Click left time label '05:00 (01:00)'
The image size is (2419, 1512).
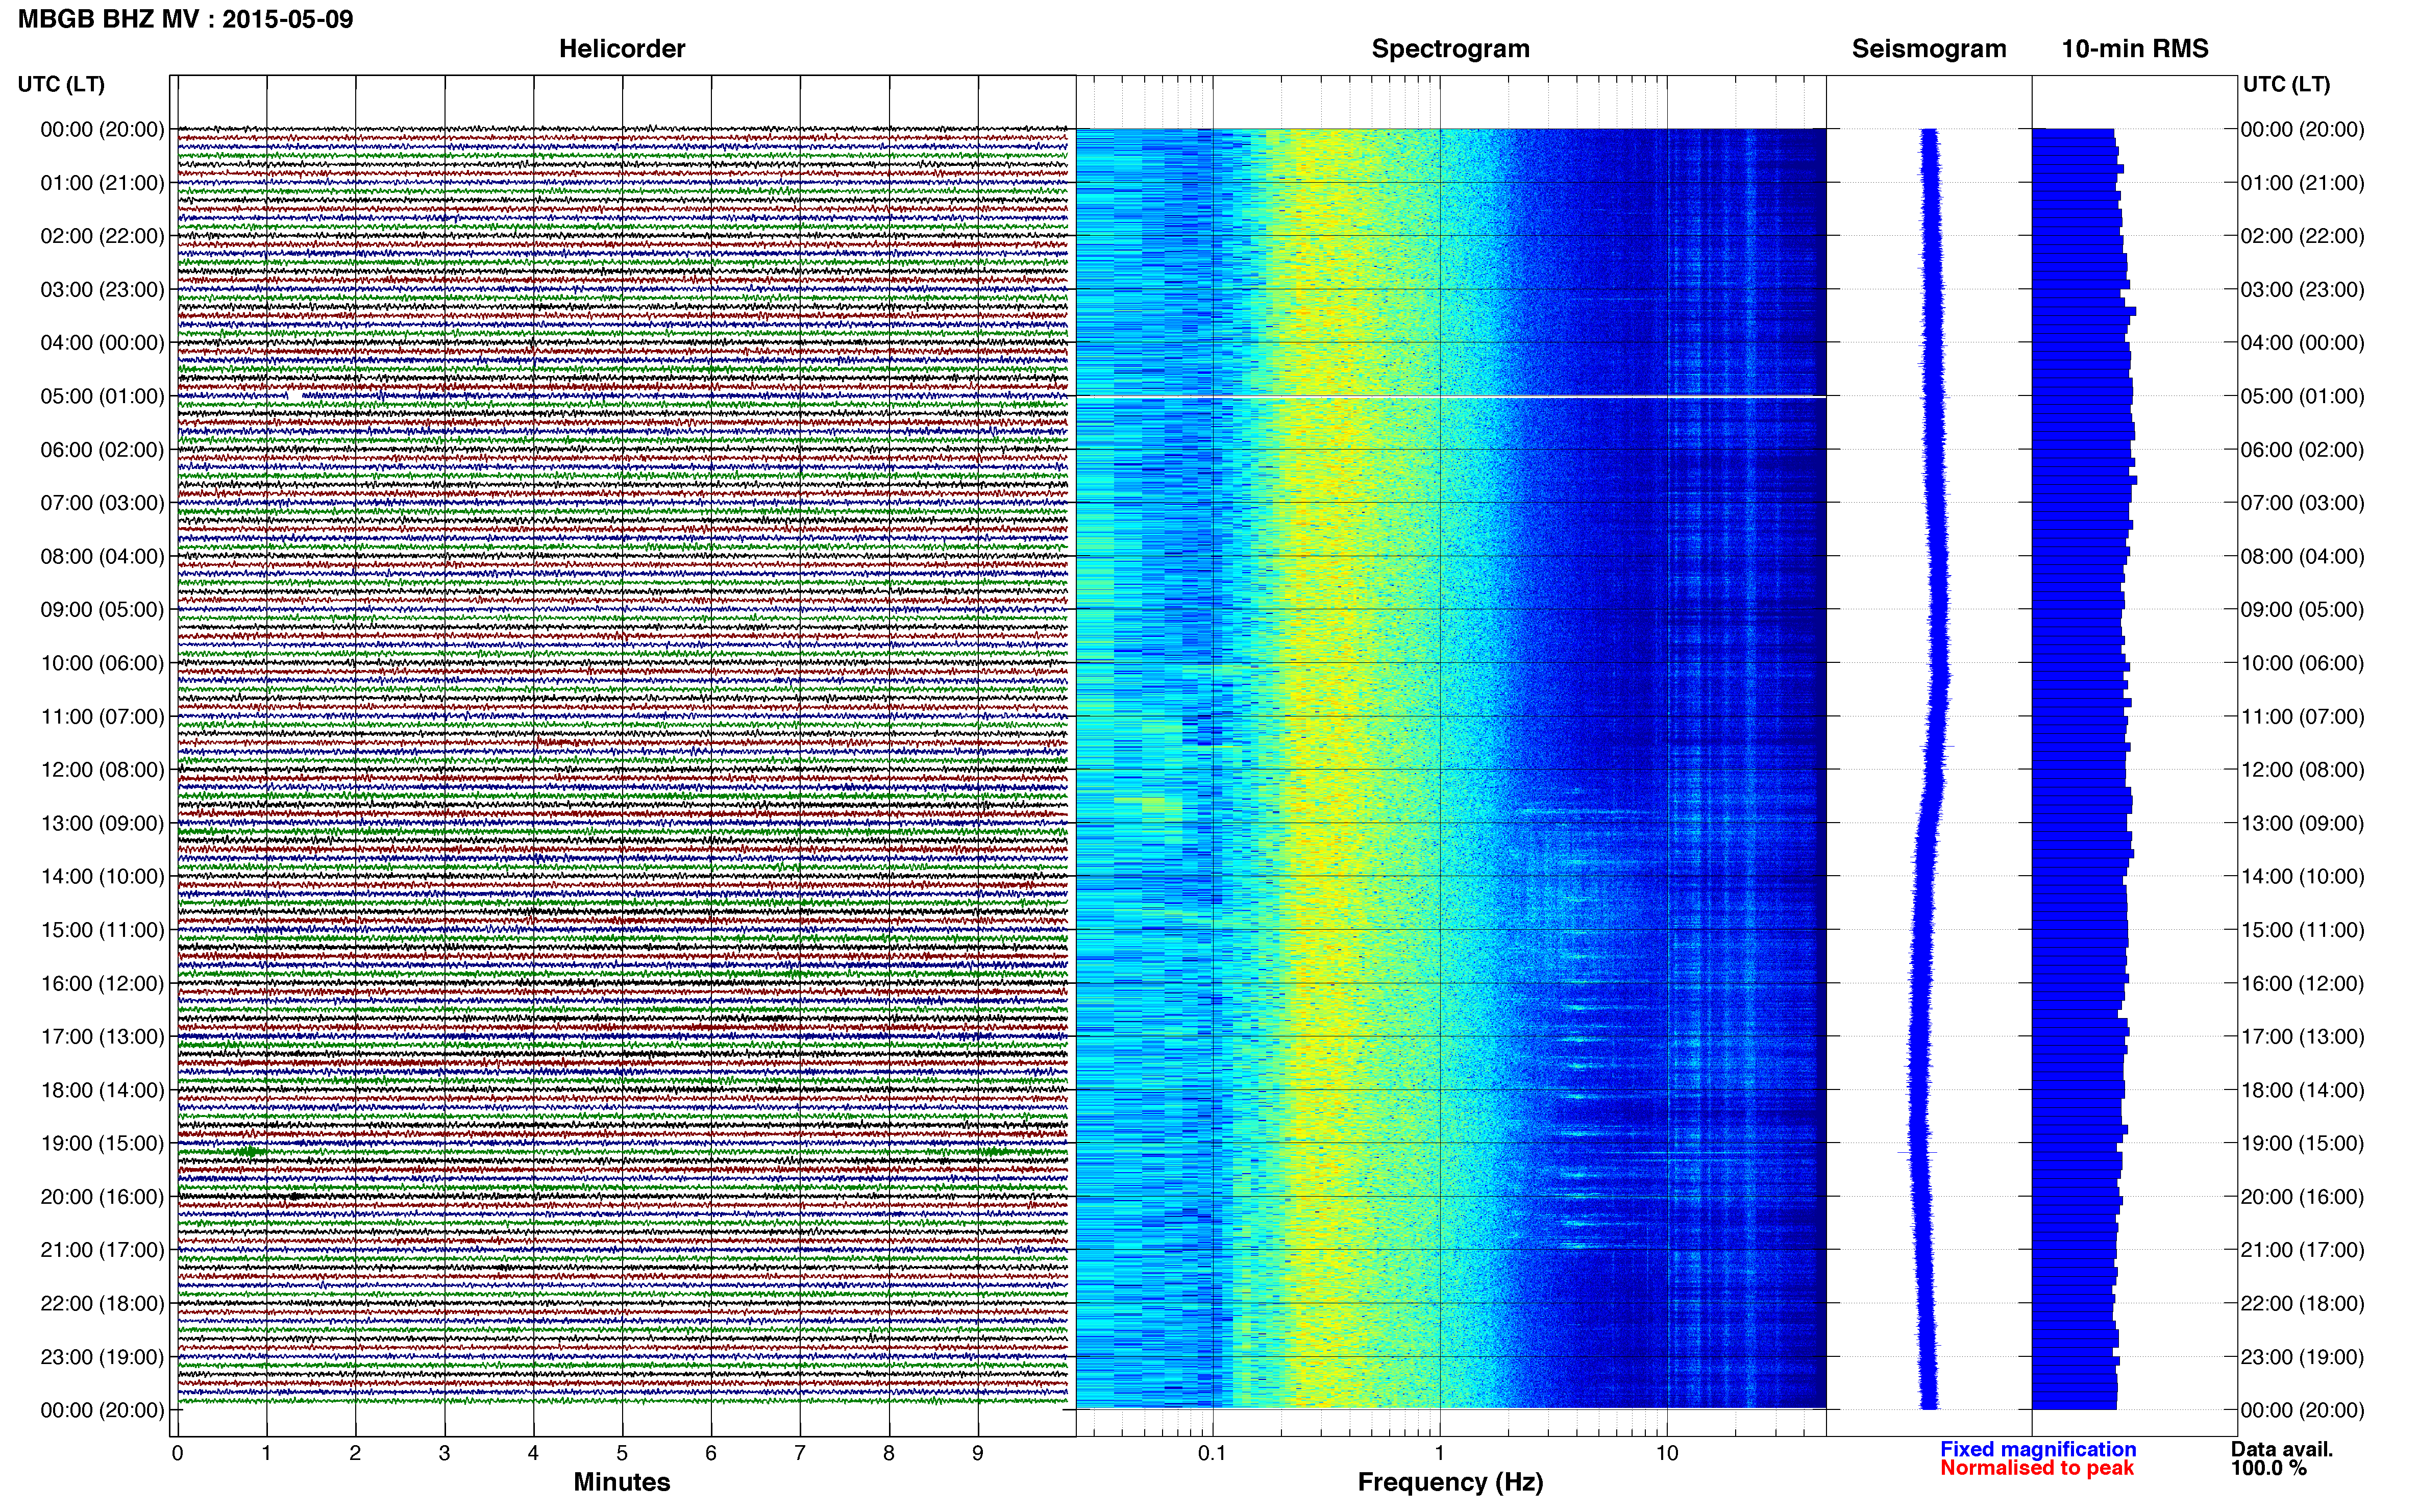pos(102,396)
